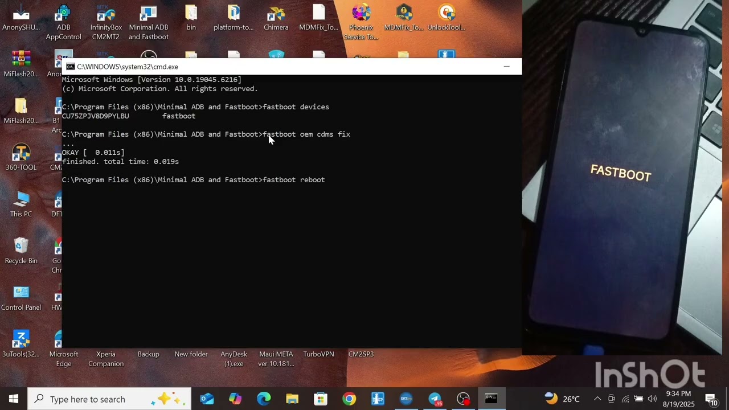Open the 360-TOOL desktop icon
The width and height of the screenshot is (729, 410).
tap(21, 158)
